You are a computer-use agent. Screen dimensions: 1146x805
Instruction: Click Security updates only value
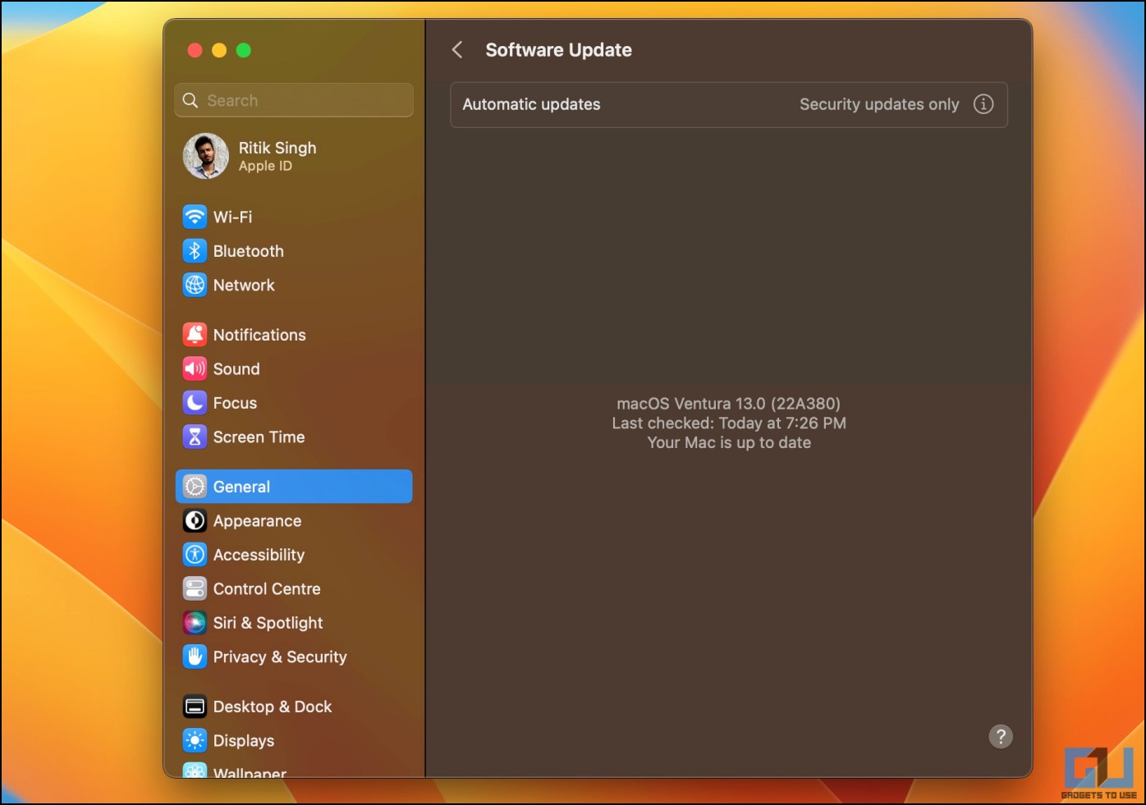point(879,104)
